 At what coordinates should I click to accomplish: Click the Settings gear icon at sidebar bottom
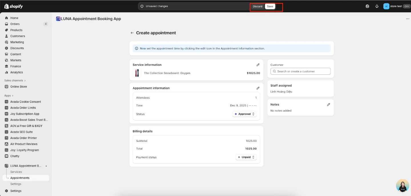click(7, 191)
